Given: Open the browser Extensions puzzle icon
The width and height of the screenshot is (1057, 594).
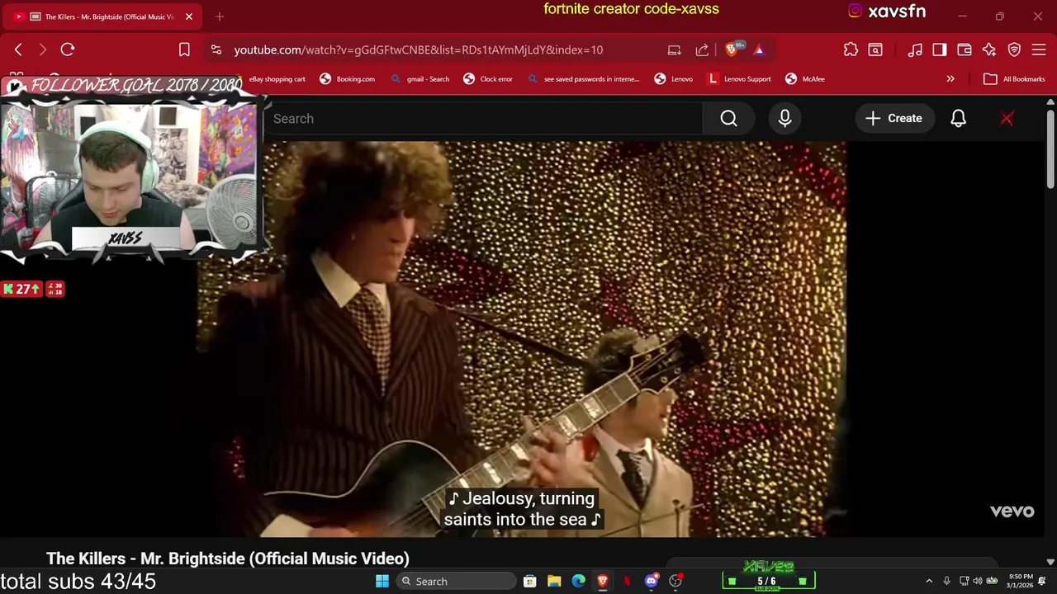Looking at the screenshot, I should [x=851, y=49].
